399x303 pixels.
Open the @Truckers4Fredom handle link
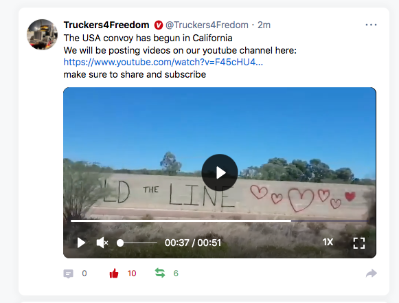(207, 25)
